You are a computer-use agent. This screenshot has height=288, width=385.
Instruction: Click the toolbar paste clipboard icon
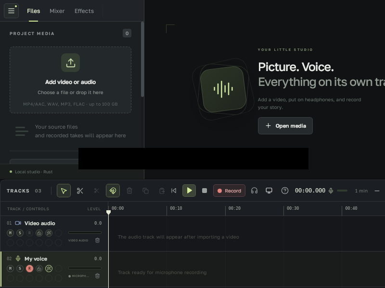[x=162, y=191]
